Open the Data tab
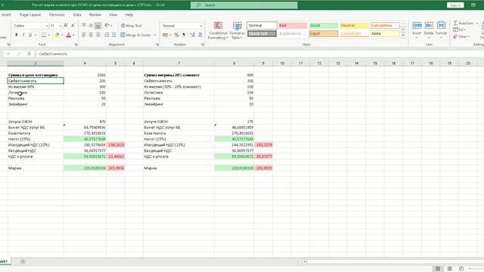Screen dimensions: 484x272 pyautogui.click(x=77, y=14)
